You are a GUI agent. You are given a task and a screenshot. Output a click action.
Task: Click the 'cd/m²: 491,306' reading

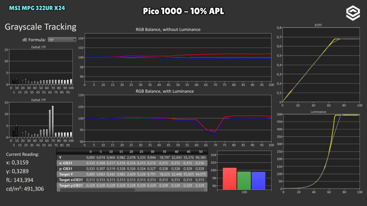pos(25,189)
